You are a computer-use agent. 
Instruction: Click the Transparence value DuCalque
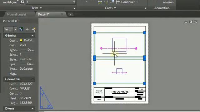click(26, 69)
